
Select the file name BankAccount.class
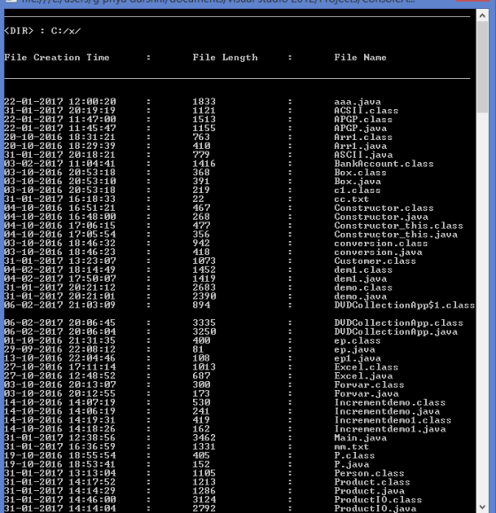384,164
